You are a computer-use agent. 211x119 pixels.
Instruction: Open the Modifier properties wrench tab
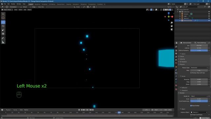pyautogui.click(x=176, y=70)
